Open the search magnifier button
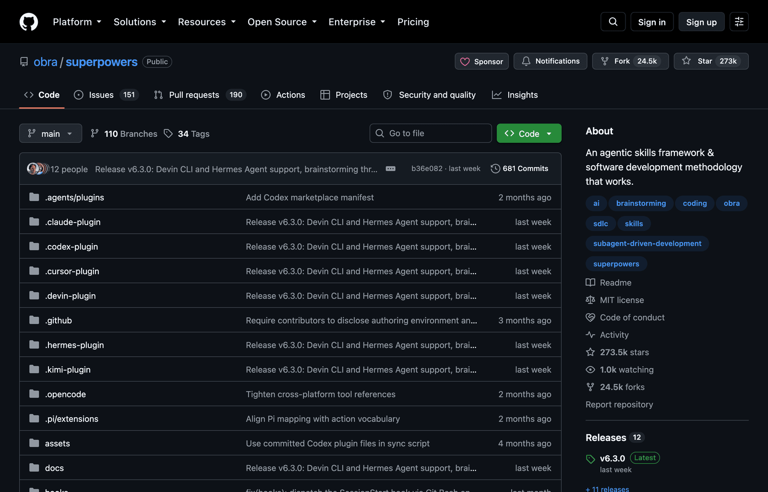 [x=613, y=22]
